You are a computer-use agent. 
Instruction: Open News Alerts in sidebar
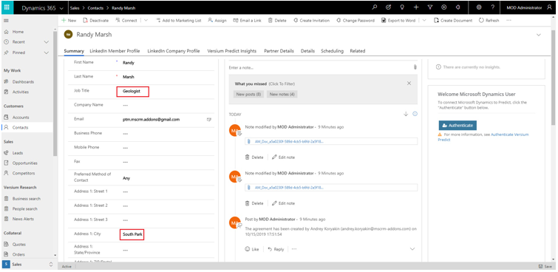[23, 219]
